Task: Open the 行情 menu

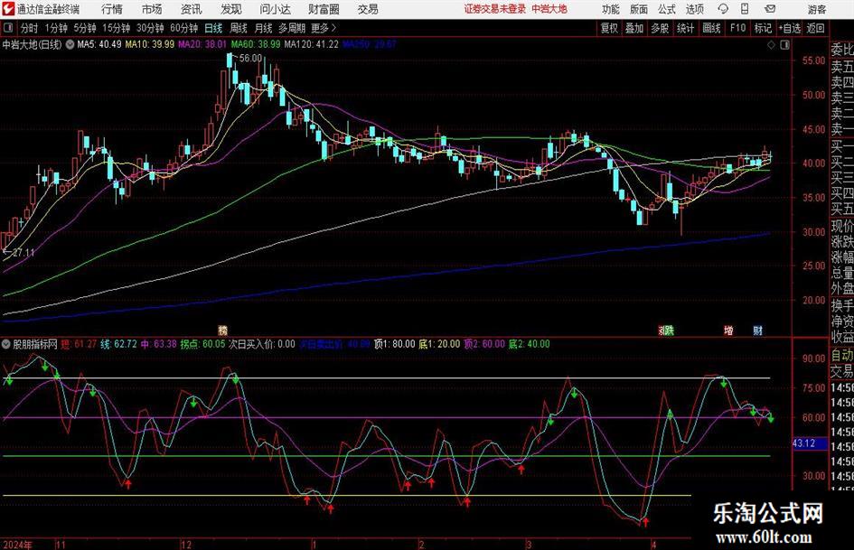Action: point(112,9)
